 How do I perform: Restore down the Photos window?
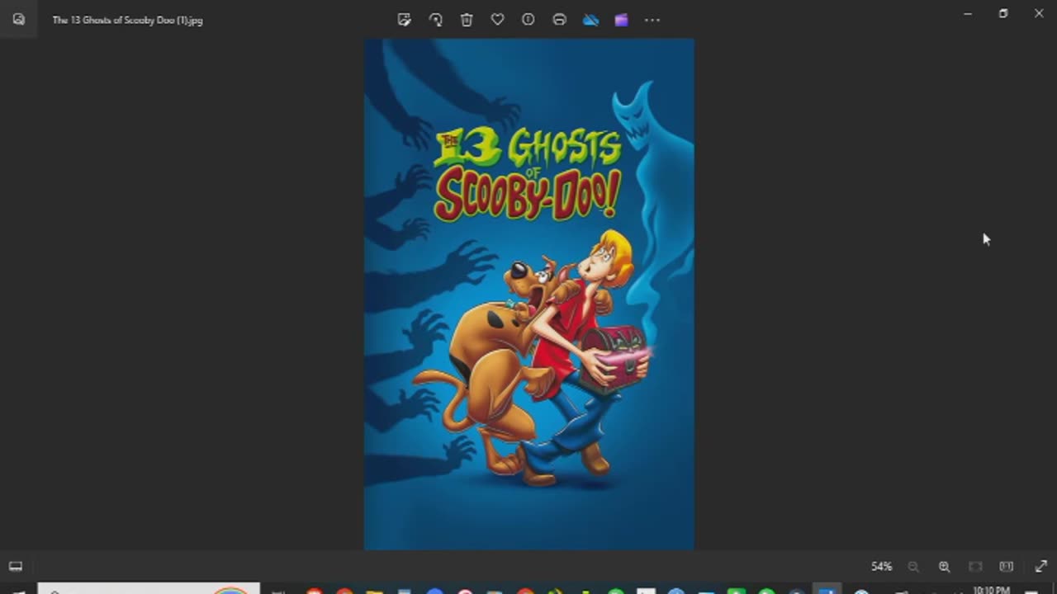(x=1003, y=14)
